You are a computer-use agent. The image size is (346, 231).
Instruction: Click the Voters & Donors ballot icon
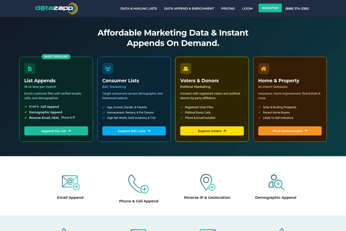(x=186, y=69)
